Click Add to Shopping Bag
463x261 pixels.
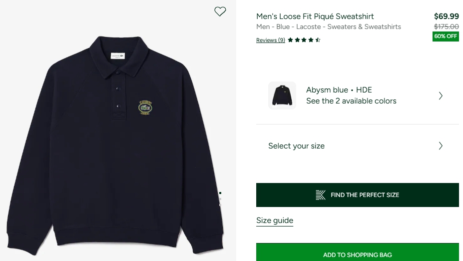(x=357, y=254)
